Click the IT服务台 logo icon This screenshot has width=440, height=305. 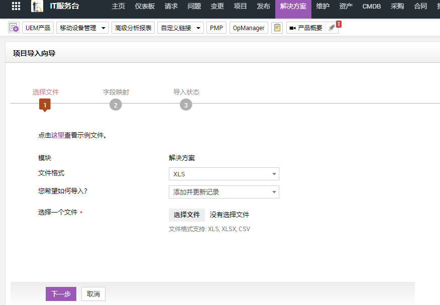pyautogui.click(x=37, y=7)
